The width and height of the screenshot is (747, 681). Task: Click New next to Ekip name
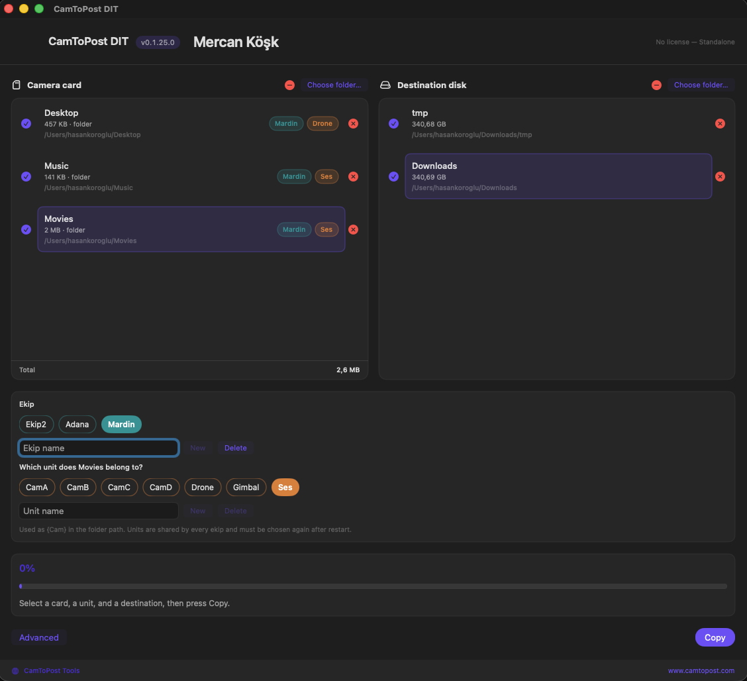click(198, 448)
